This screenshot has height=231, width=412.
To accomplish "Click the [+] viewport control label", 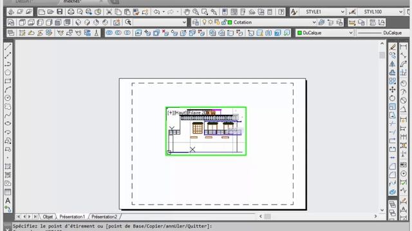I will pyautogui.click(x=171, y=113).
